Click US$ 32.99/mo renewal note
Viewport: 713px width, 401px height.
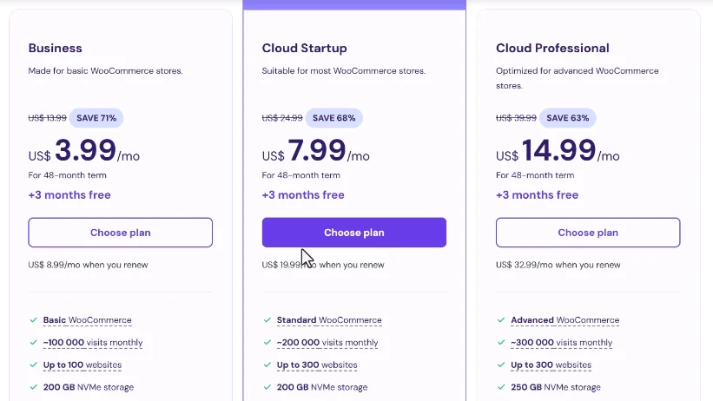pyautogui.click(x=558, y=265)
